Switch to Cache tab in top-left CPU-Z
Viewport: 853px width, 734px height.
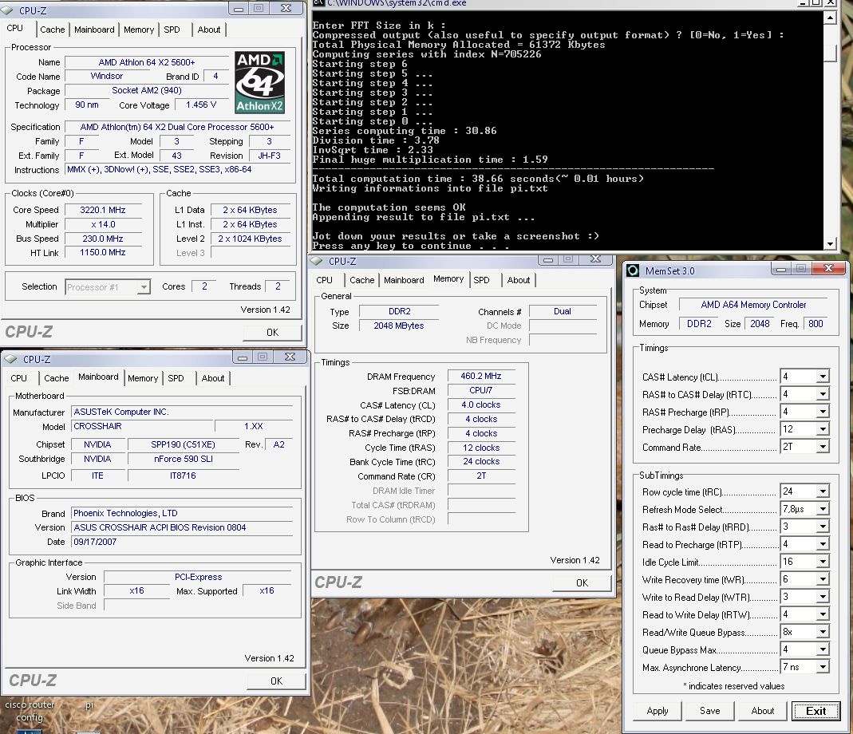point(52,30)
